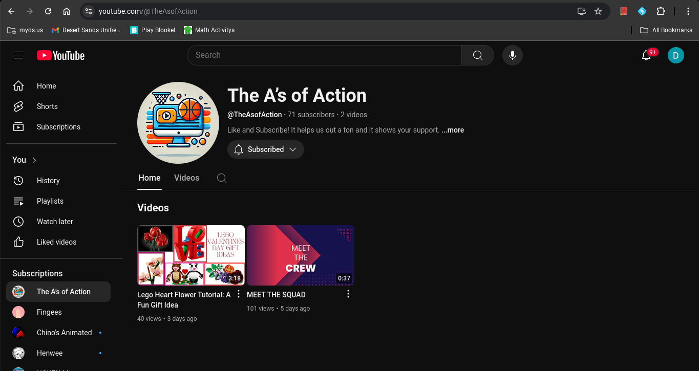Reload the page

(x=48, y=11)
